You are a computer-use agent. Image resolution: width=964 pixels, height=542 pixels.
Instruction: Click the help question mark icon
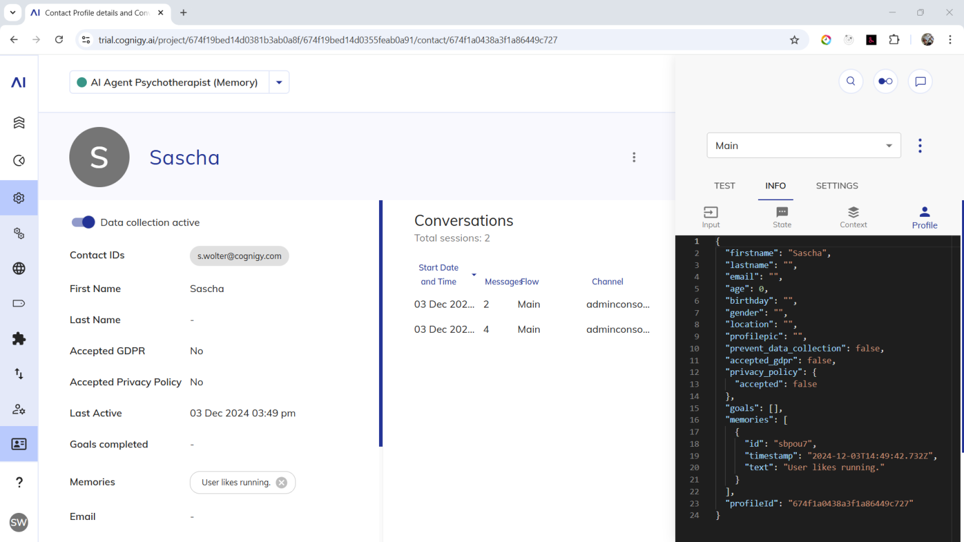pyautogui.click(x=19, y=482)
